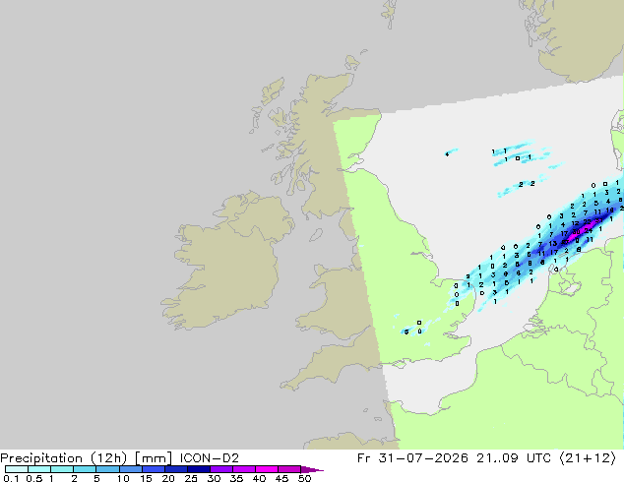Click the '(21+12)' forecast run text
This screenshot has height=482, width=624.
(588, 458)
